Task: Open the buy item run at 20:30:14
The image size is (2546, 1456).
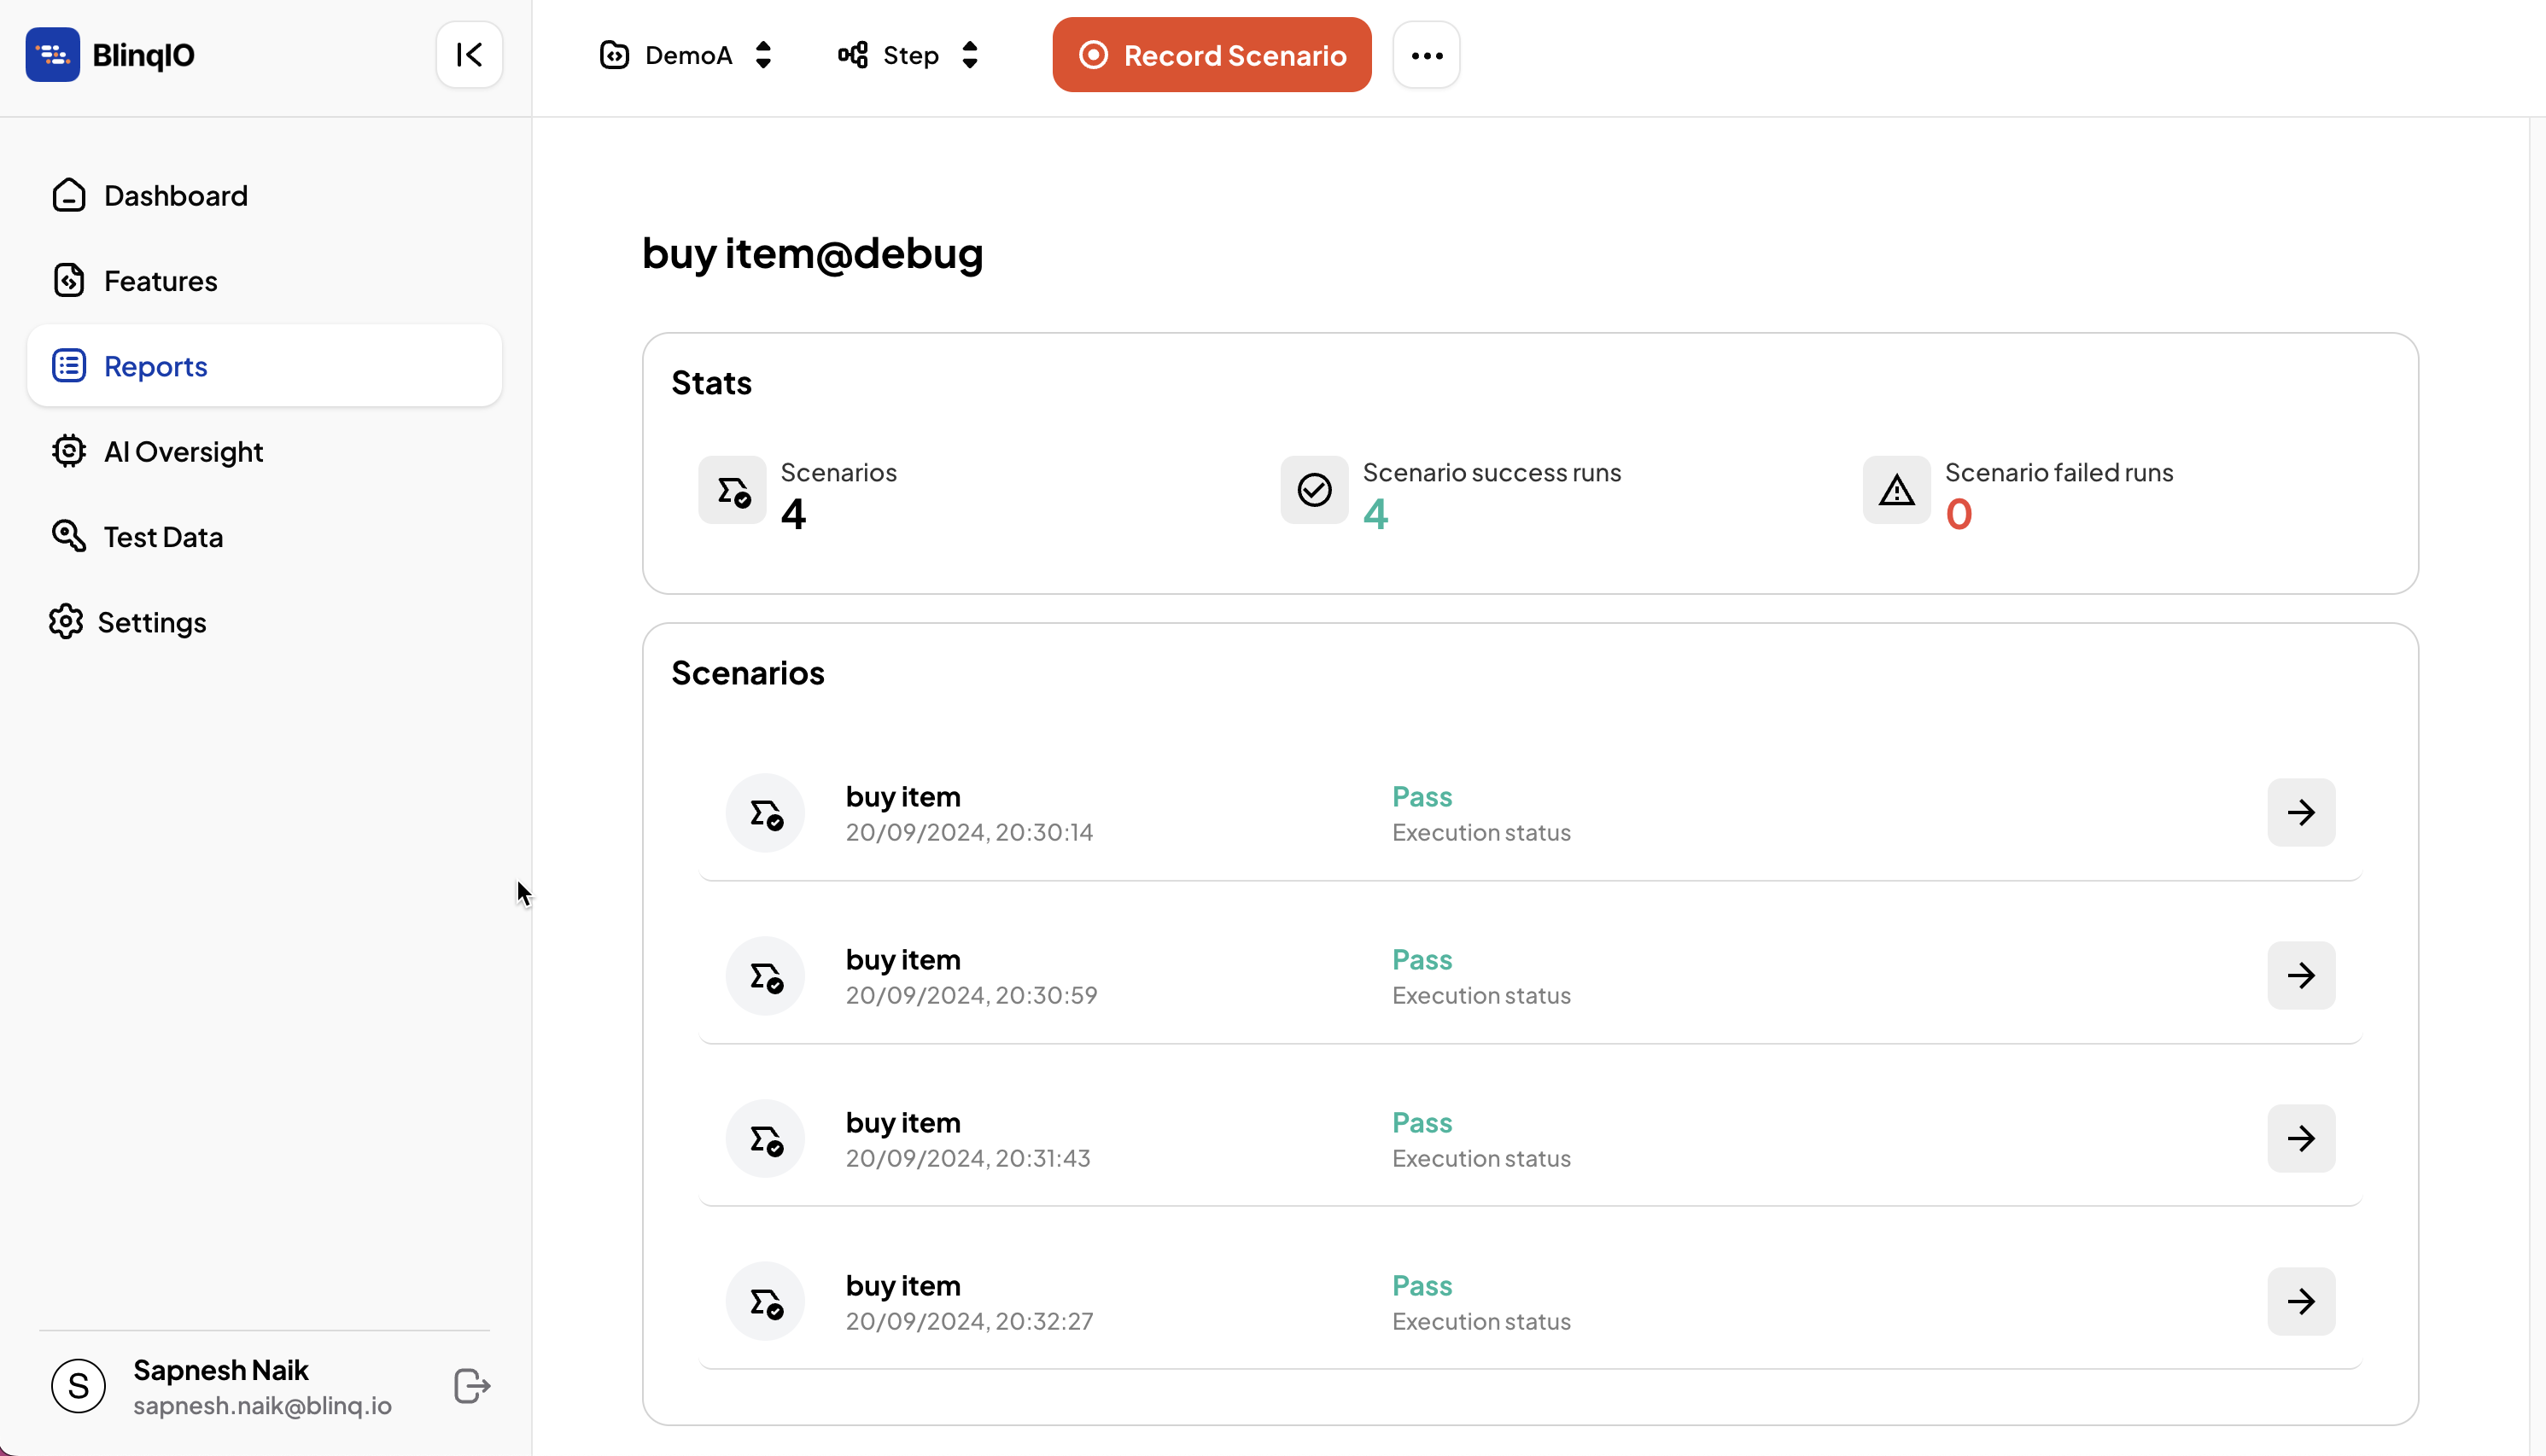Action: tap(2301, 813)
